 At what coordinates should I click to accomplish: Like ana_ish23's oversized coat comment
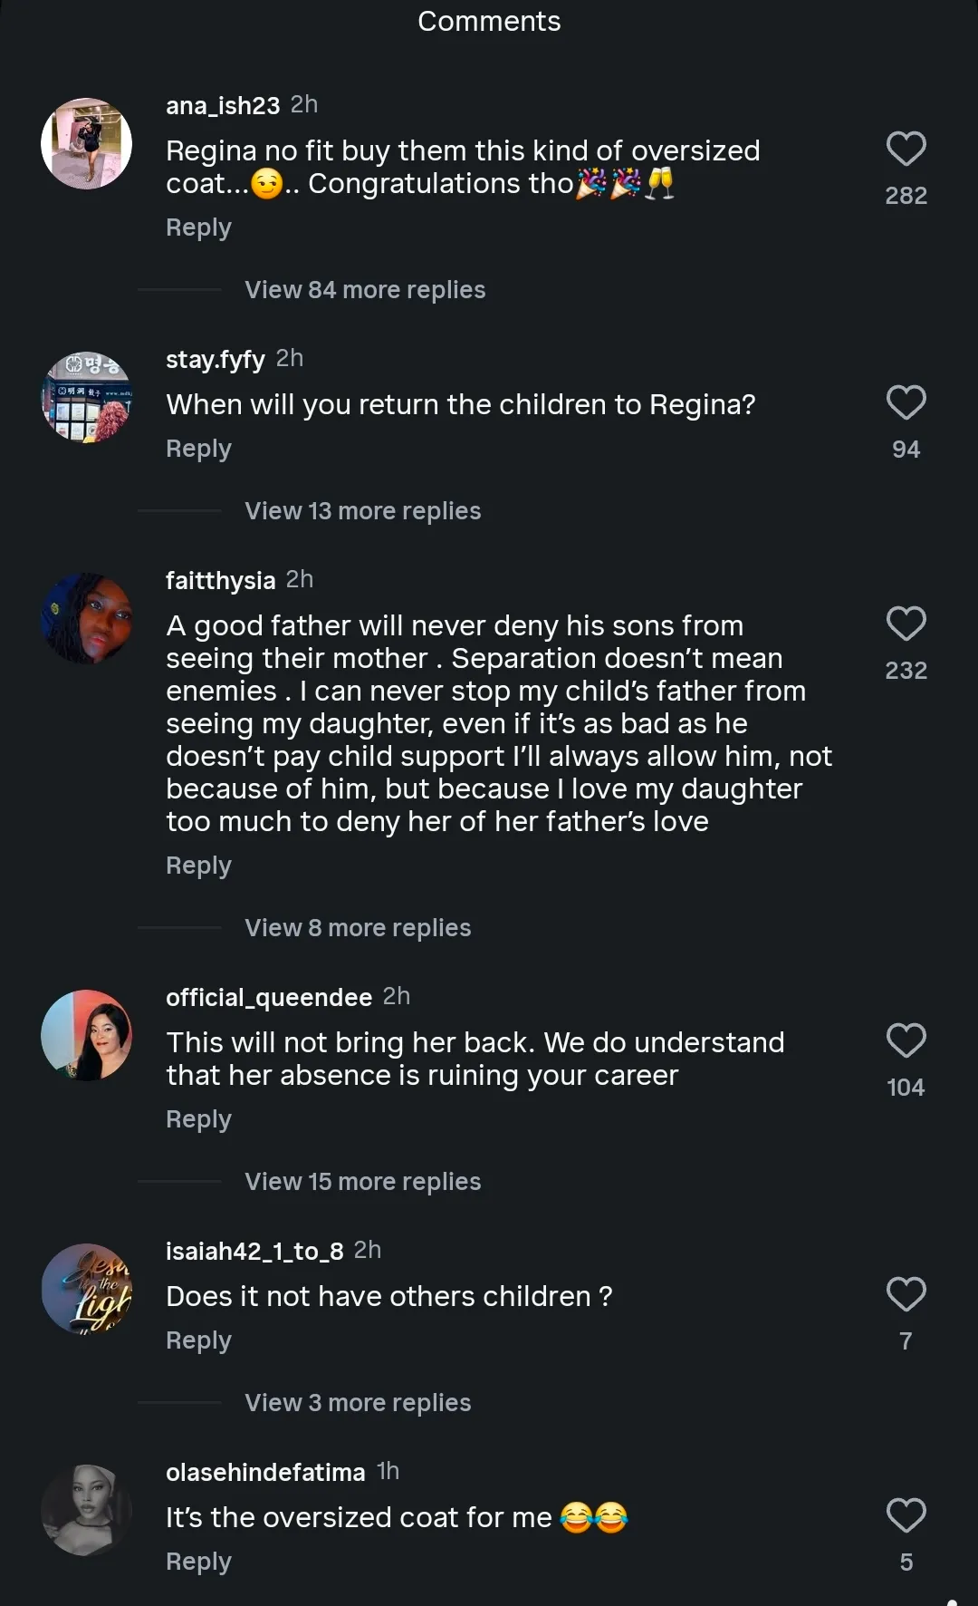point(906,150)
